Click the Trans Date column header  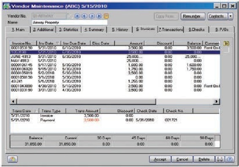click(24, 111)
